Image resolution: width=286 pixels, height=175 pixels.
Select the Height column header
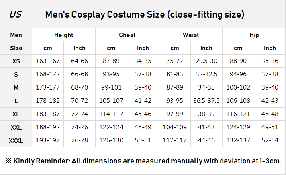[x=63, y=35]
